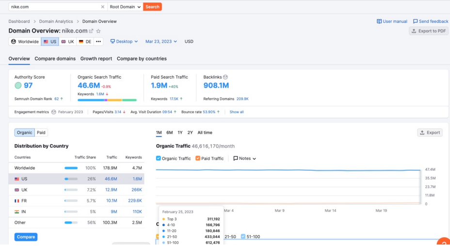450x246 pixels.
Task: Click US traffic share bar
Action: click(x=71, y=179)
